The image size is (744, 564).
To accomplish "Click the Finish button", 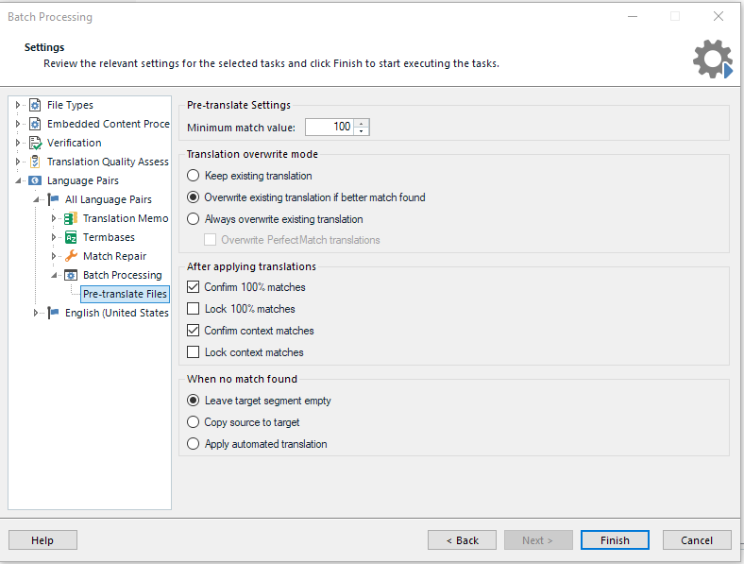I will click(x=615, y=540).
